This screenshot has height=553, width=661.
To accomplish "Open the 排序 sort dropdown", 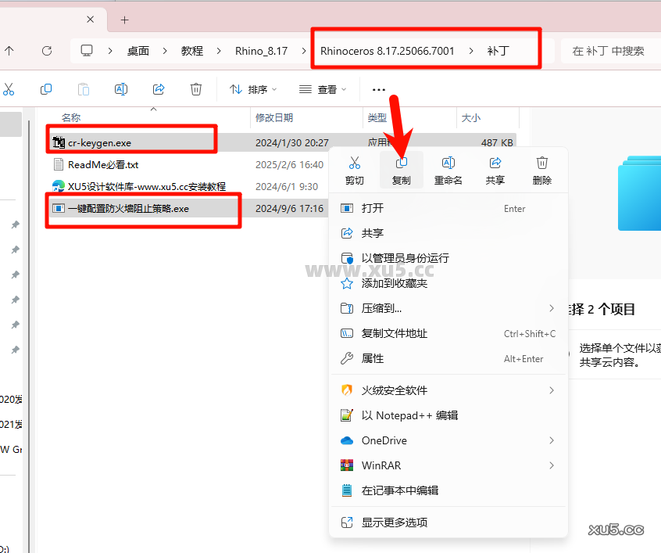I will coord(252,89).
